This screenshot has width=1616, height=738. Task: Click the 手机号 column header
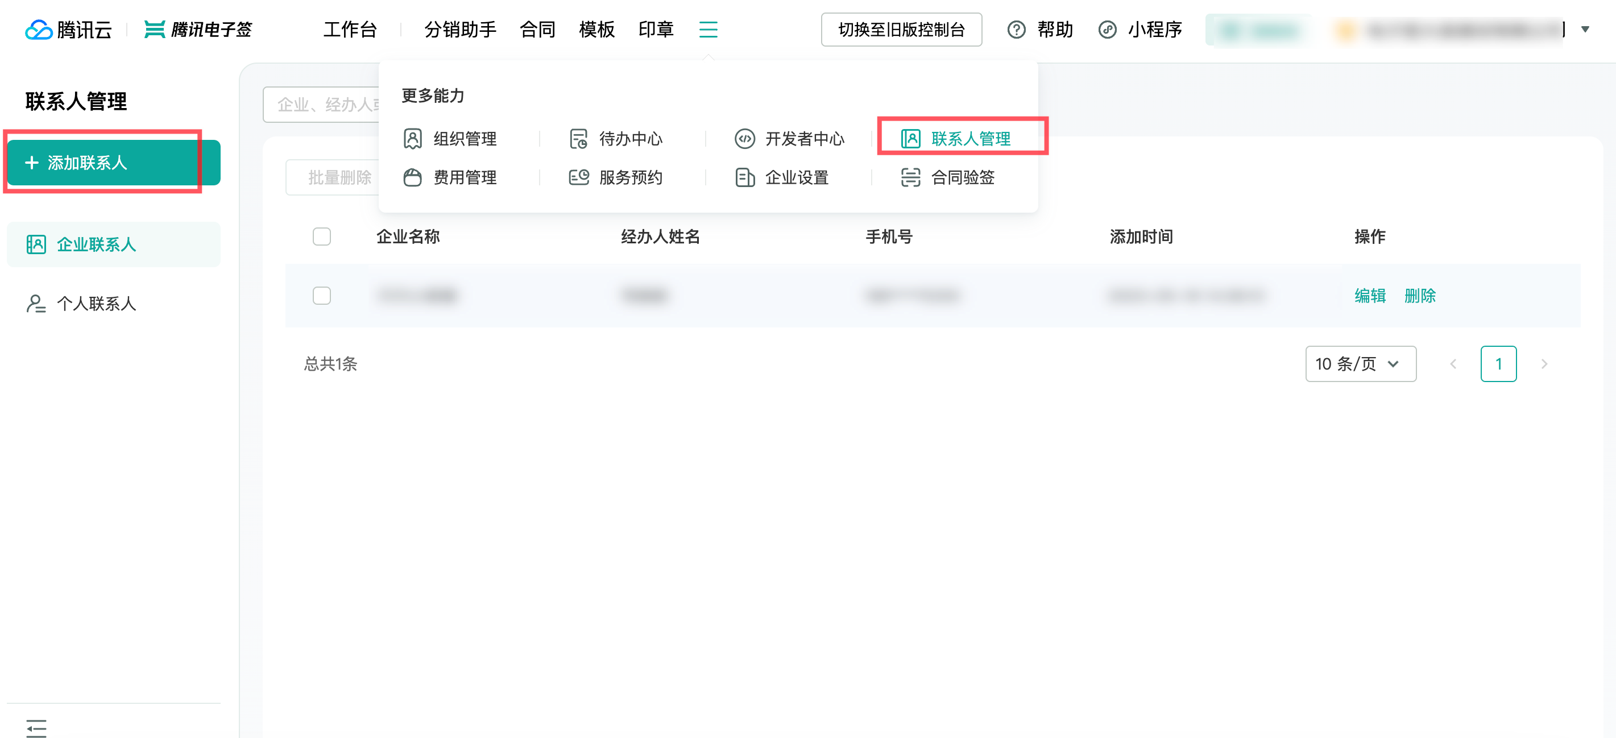(x=889, y=237)
